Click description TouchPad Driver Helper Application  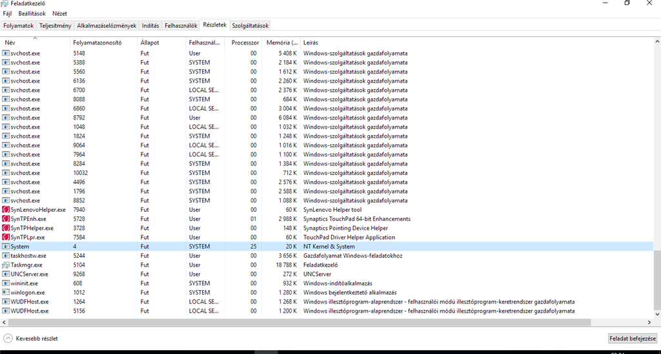[x=349, y=238]
